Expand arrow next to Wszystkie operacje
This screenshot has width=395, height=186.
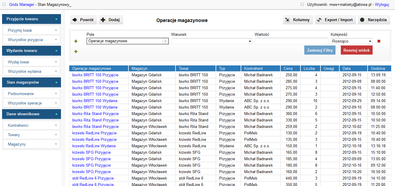tap(56, 103)
